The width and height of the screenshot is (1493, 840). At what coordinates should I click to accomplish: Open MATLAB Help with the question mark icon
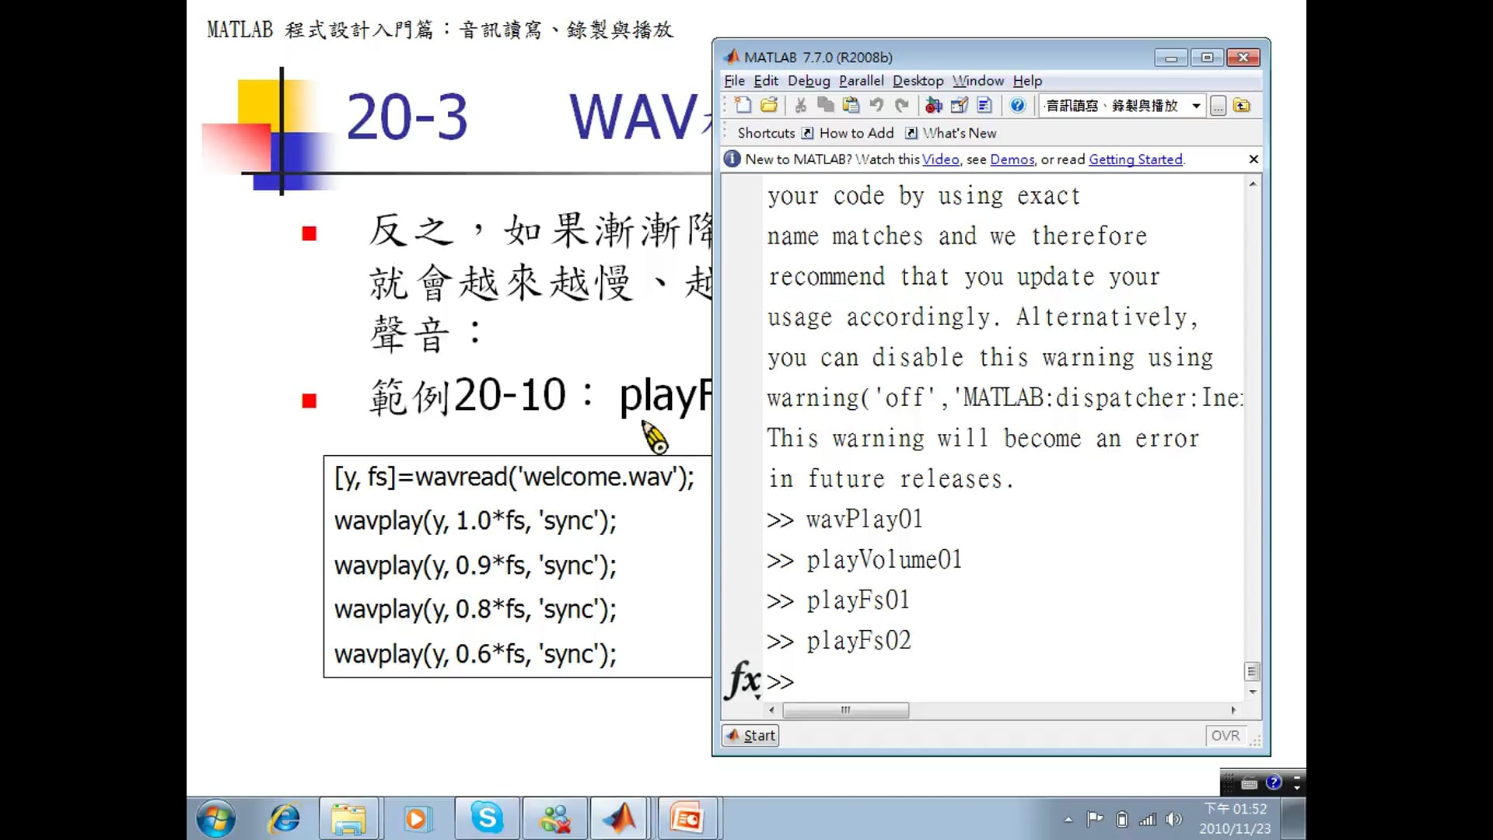click(1017, 105)
